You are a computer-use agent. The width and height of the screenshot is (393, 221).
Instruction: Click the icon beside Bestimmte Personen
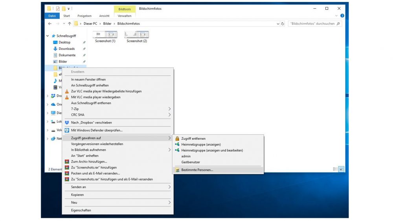pyautogui.click(x=177, y=170)
